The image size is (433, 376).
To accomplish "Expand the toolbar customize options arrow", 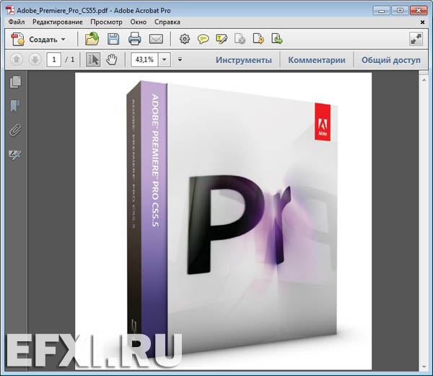I will [x=180, y=59].
